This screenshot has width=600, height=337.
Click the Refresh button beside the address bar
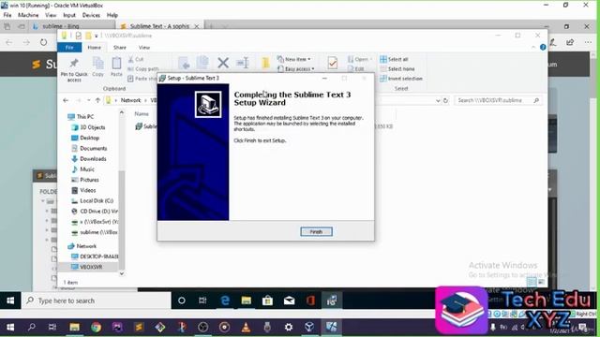[x=445, y=100]
